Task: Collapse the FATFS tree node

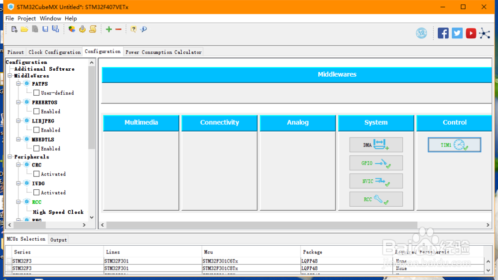Action: click(18, 84)
